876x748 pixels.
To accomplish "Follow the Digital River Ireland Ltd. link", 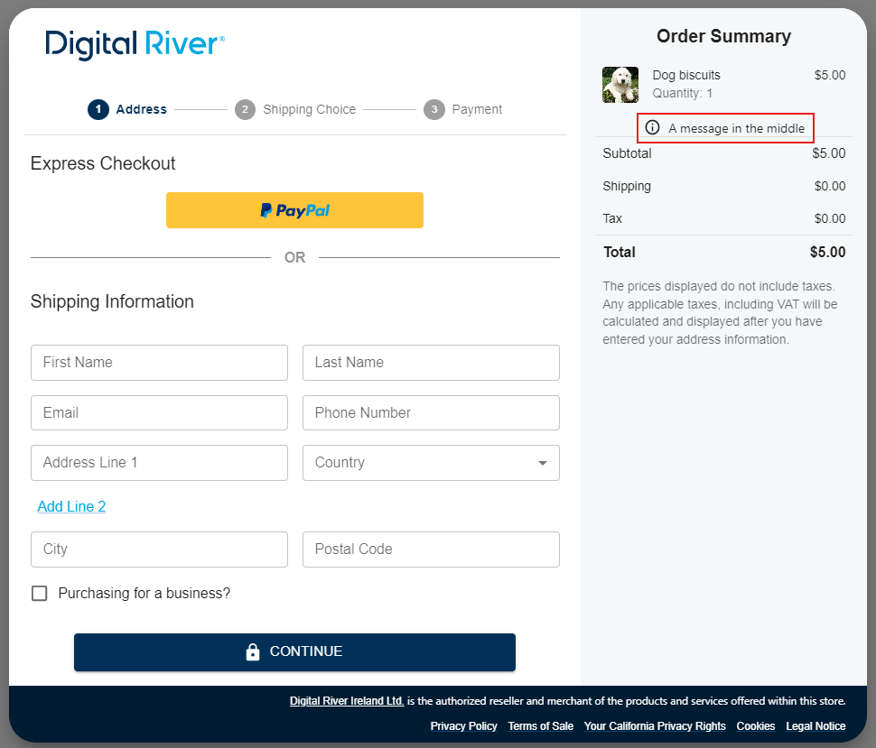I will point(347,701).
